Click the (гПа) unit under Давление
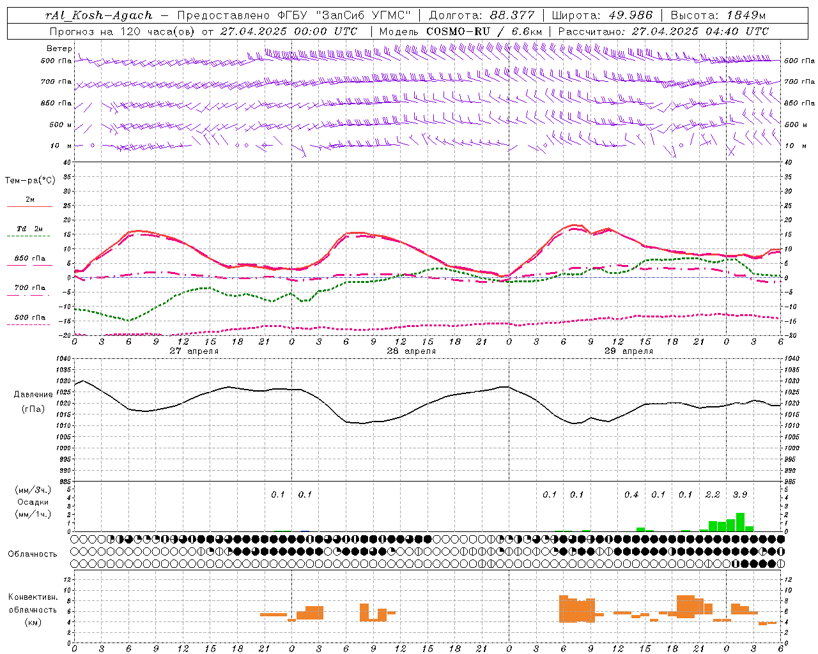This screenshot has height=654, width=818. click(x=33, y=409)
